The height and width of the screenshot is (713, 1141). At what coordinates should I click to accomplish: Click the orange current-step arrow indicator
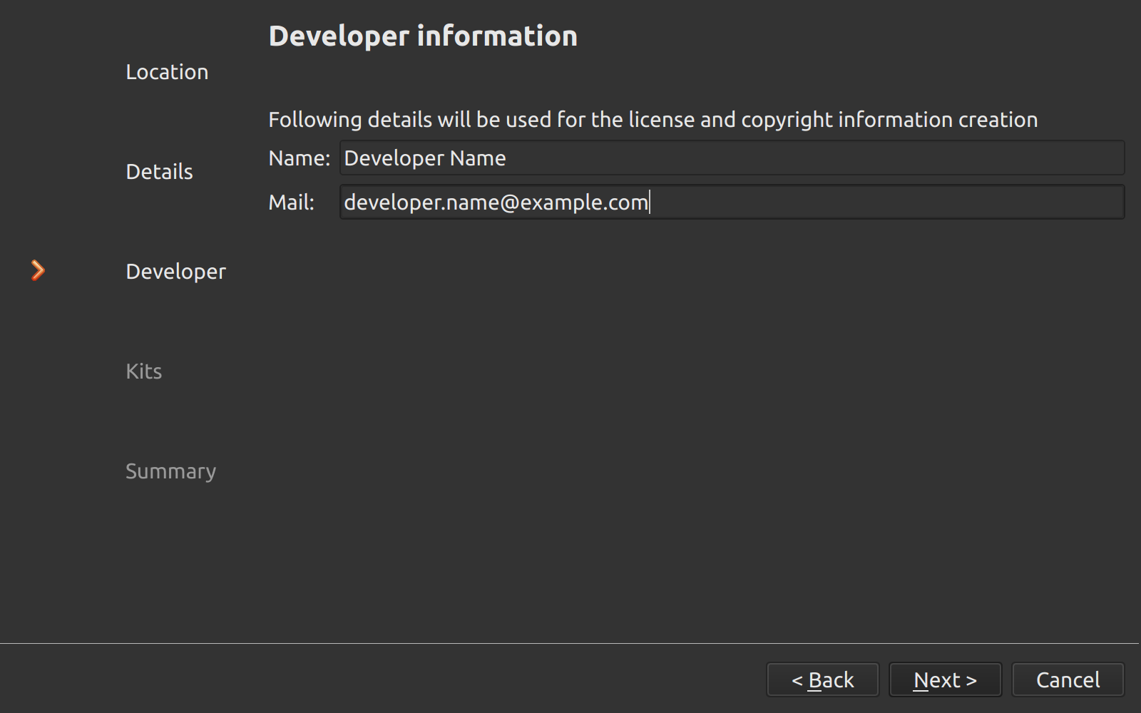39,270
